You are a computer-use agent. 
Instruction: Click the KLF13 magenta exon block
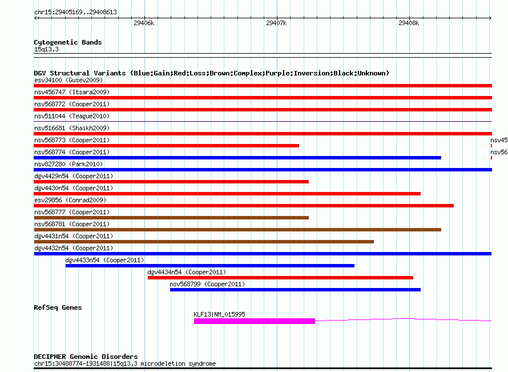255,321
